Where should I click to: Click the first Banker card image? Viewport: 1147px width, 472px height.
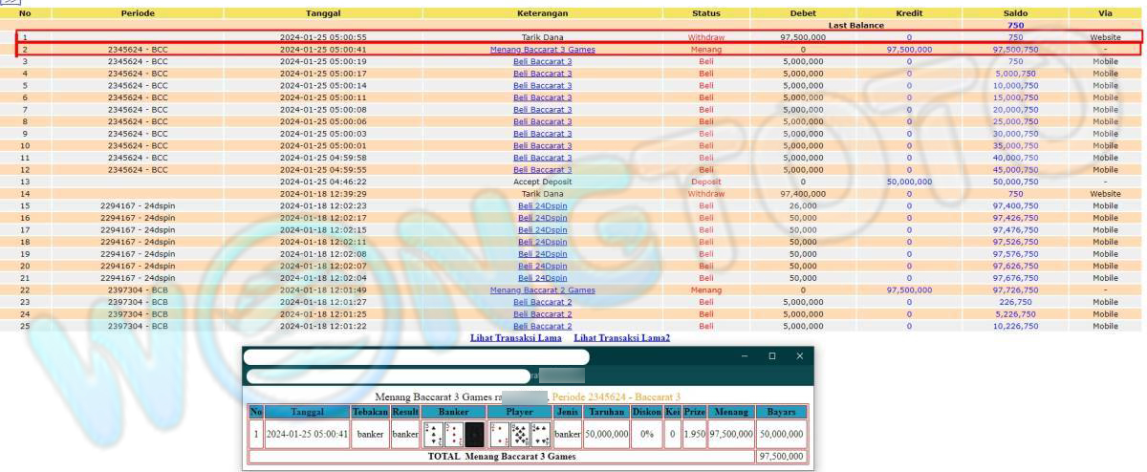[x=433, y=435]
